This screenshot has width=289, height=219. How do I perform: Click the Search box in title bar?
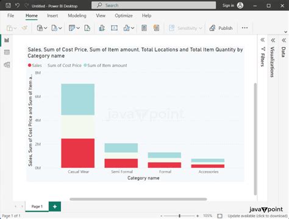(x=154, y=5)
